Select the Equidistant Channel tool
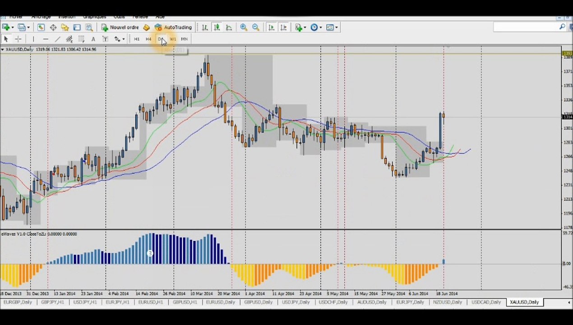The width and height of the screenshot is (573, 325). point(69,39)
